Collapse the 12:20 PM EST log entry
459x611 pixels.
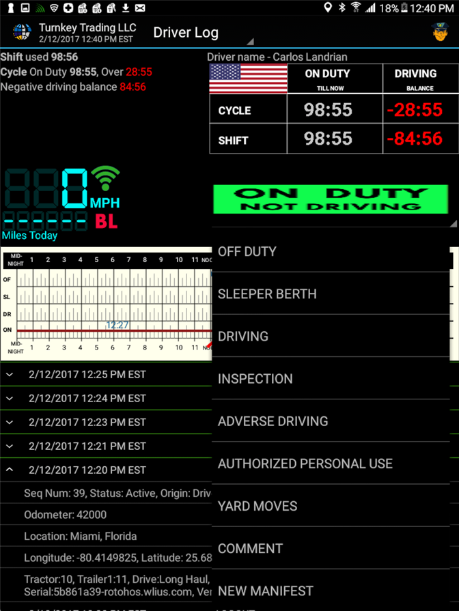coord(10,470)
